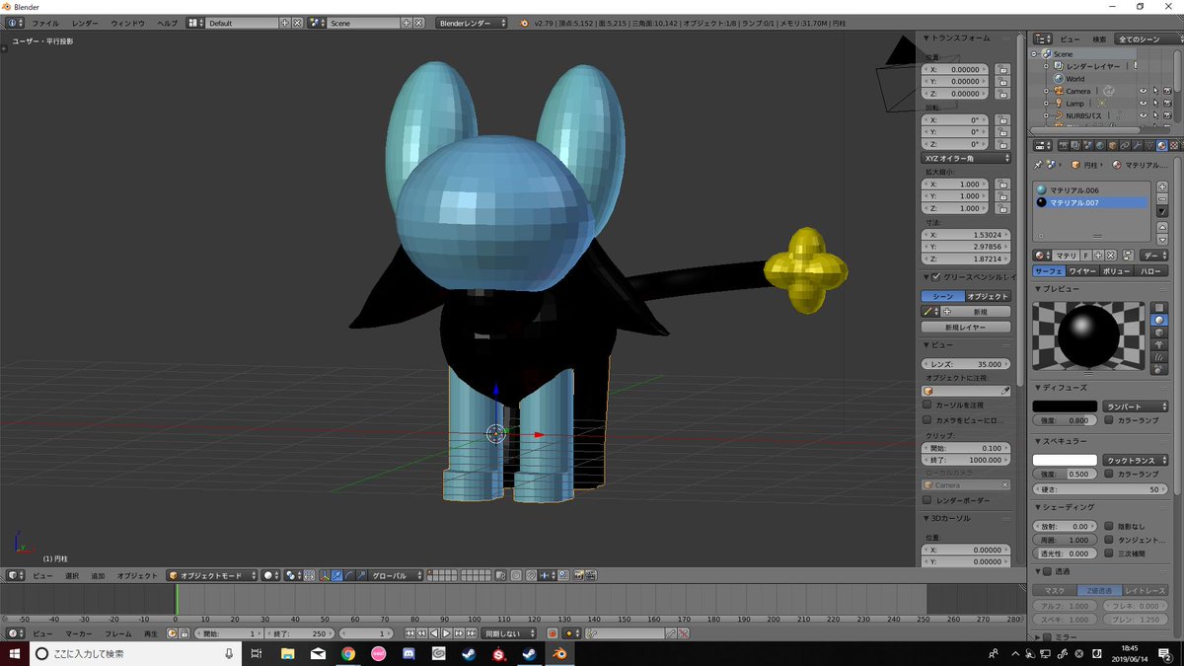Open the ファイル menu
Screen dimensions: 1184x666
coord(45,23)
